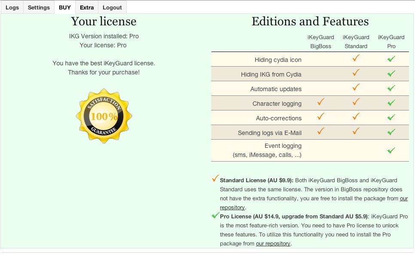This screenshot has height=254, width=415.
Task: Switch to the Settings tab
Action: point(39,7)
